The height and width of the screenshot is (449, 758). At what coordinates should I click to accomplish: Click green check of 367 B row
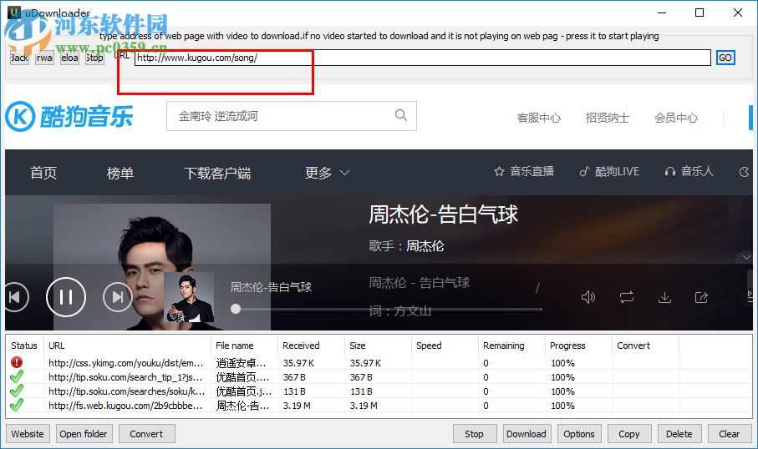17,376
